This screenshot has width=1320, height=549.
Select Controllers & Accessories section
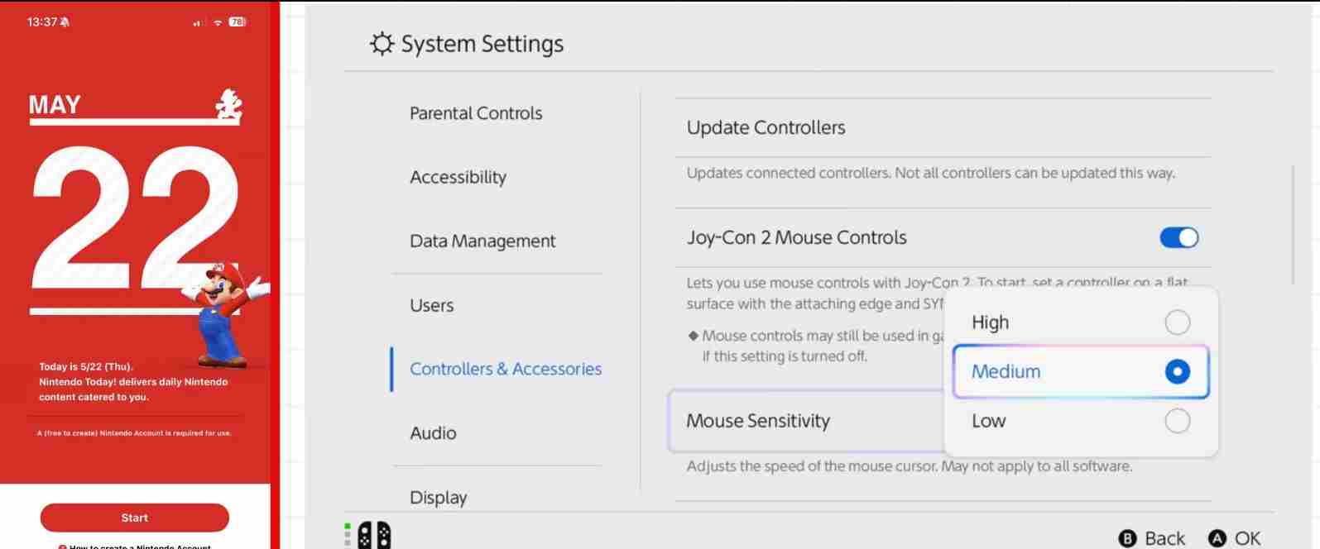[x=506, y=369]
